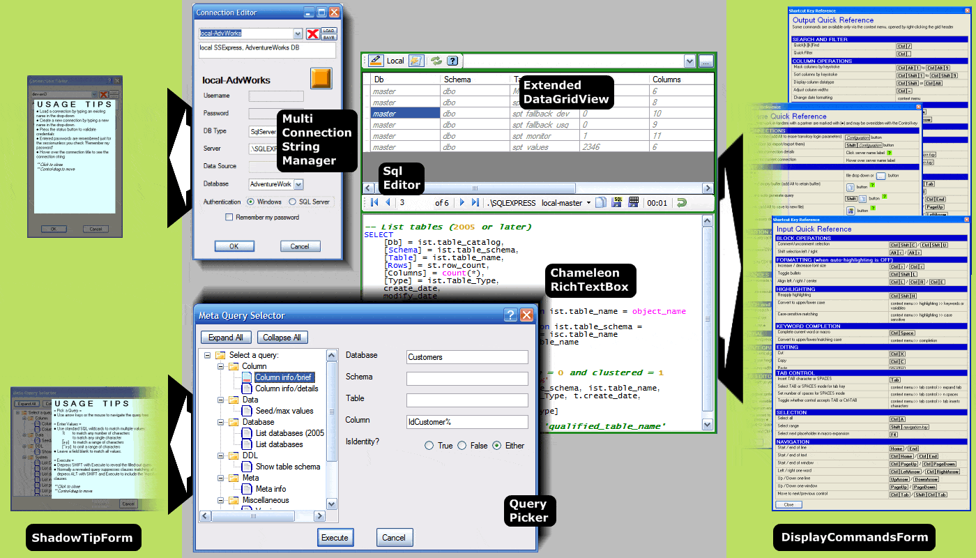976x558 pixels.
Task: Click the SQL text box scroll-down arrow
Action: point(708,425)
